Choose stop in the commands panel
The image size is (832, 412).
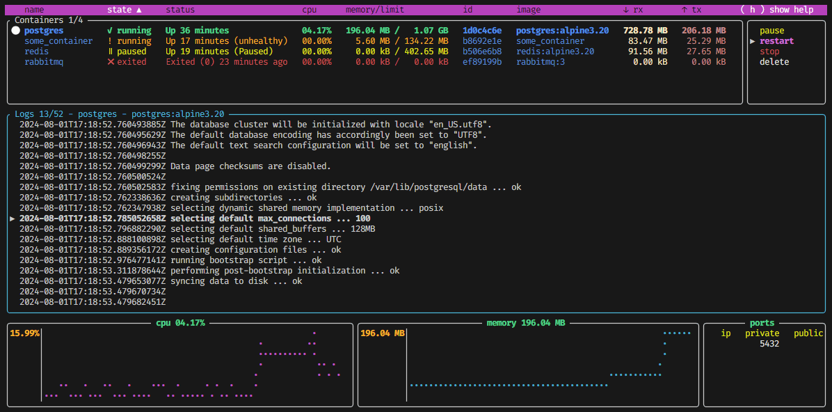coord(769,51)
